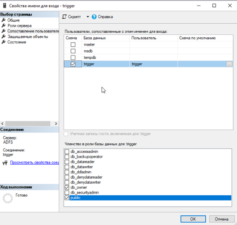The height and width of the screenshot is (225, 237).
Task: Select the Защищаемые объекты page
Action: pyautogui.click(x=28, y=36)
